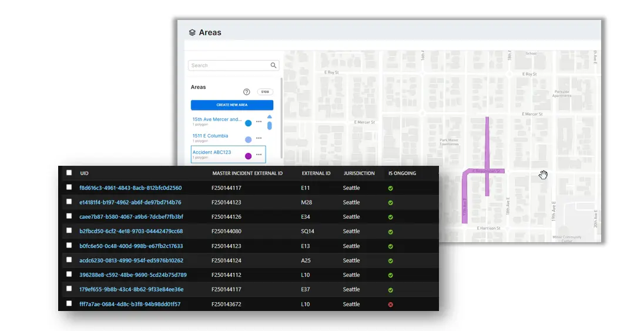The height and width of the screenshot is (331, 627).
Task: Click the 5108 areas count badge
Action: [264, 92]
